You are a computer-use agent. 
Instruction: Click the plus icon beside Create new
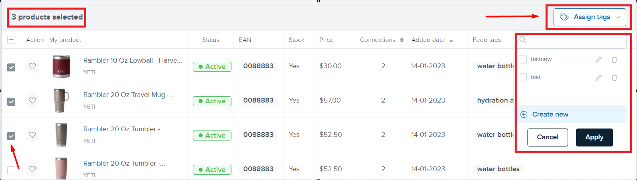coord(524,115)
